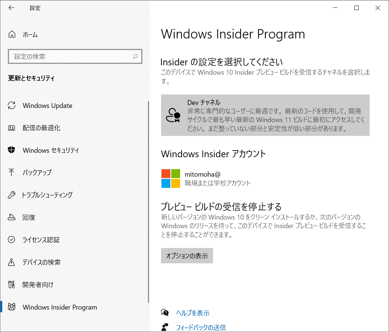Image resolution: width=389 pixels, height=332 pixels.
Task: Click the バックアップ upload arrow icon
Action: coord(12,172)
